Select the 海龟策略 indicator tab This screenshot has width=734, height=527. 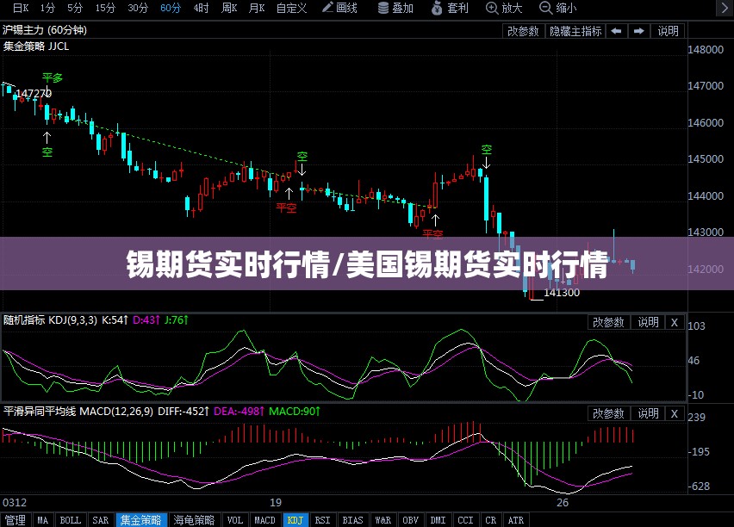(194, 520)
